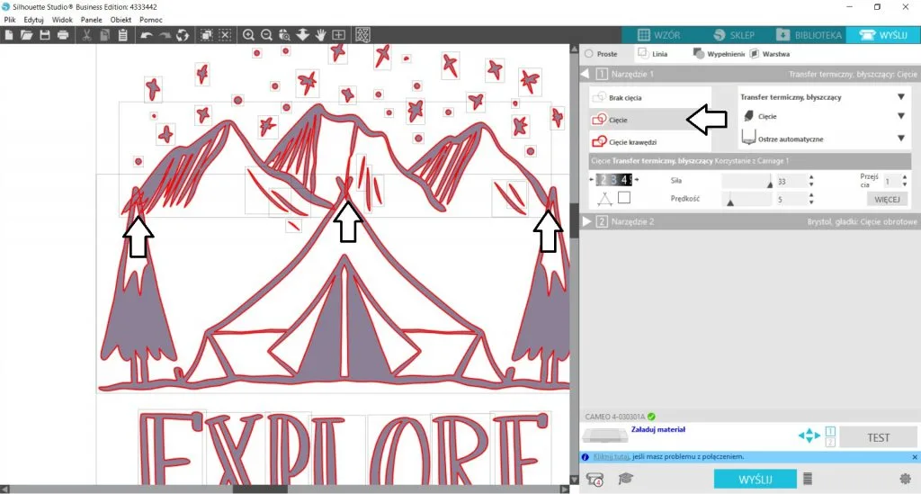
Task: Click the blade position arrows icon
Action: click(809, 436)
